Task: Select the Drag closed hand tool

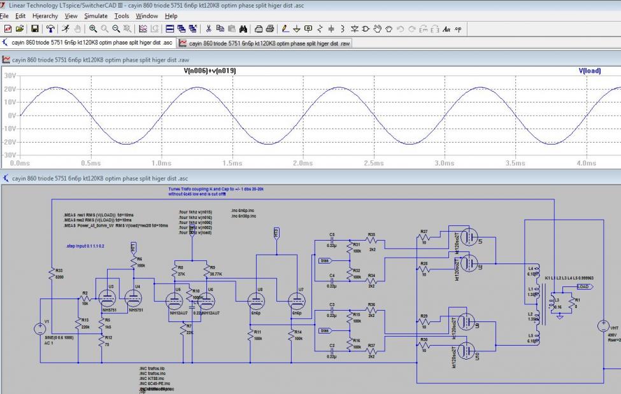Action: tap(389, 29)
